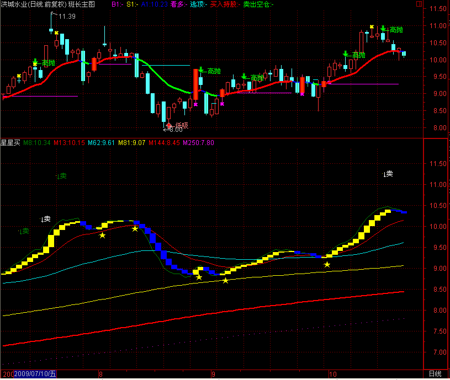Click the chart title 洪城水业(日线.前复权) 班长主图
This screenshot has height=380, width=450.
pos(47,4)
